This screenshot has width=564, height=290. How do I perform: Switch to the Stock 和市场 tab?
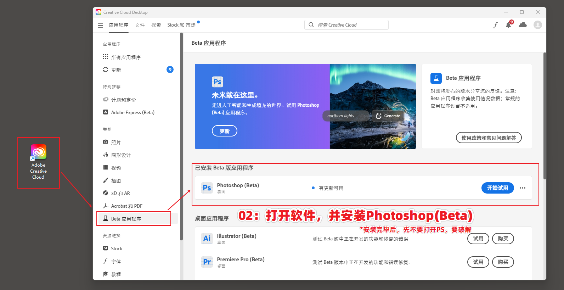[181, 25]
